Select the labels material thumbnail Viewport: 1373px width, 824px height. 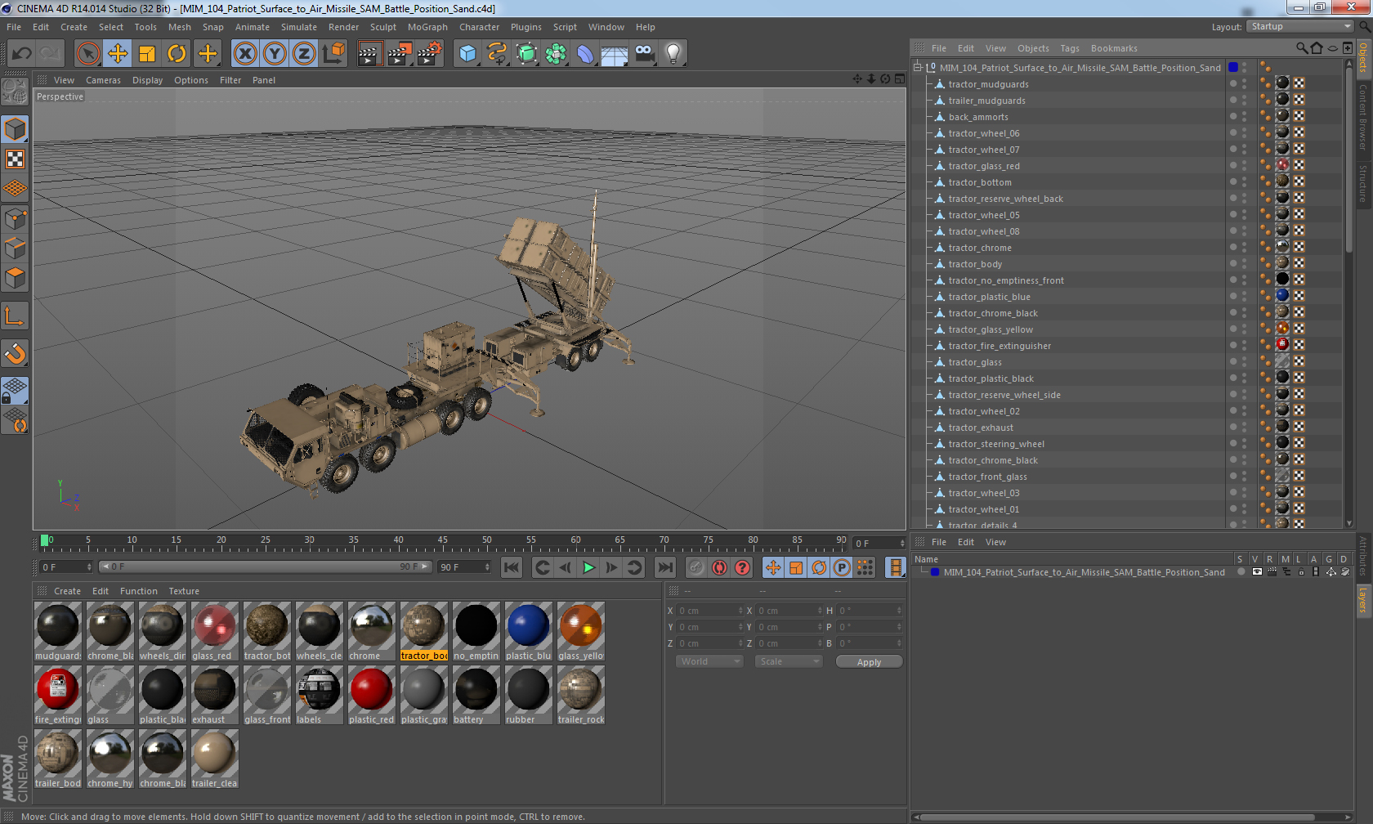(x=319, y=695)
